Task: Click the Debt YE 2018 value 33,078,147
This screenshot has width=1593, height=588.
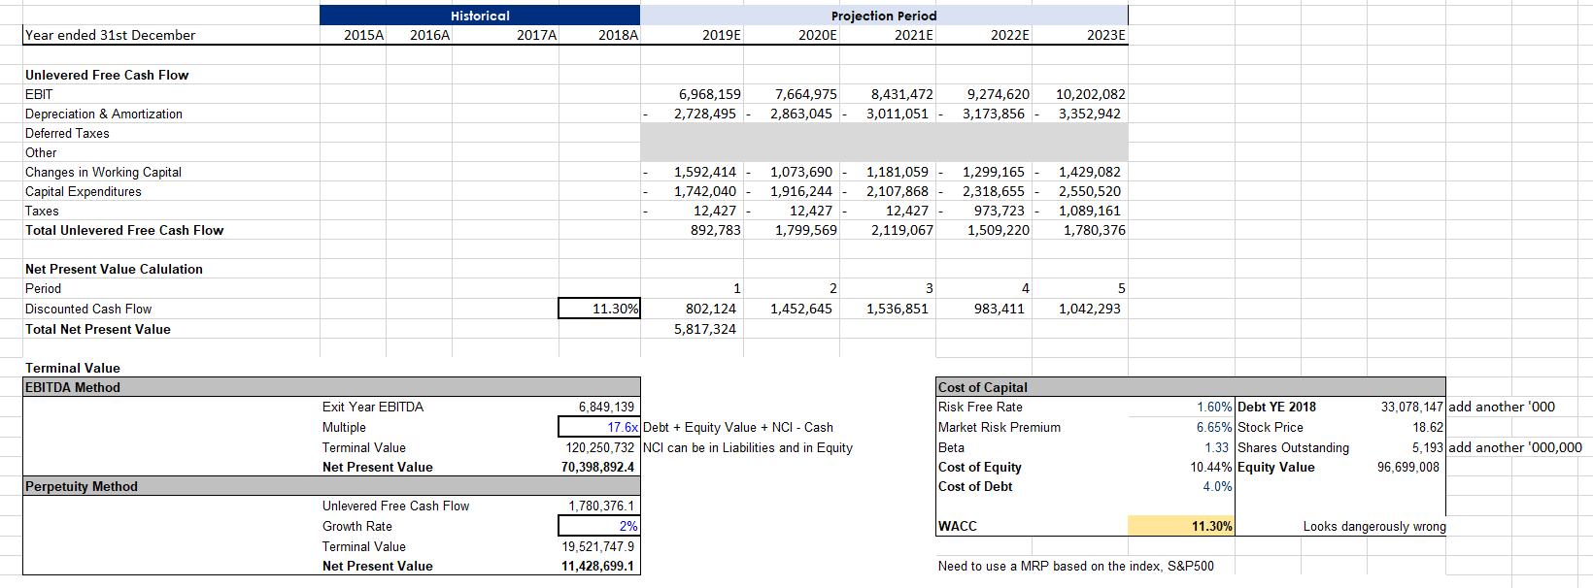Action: click(1411, 407)
